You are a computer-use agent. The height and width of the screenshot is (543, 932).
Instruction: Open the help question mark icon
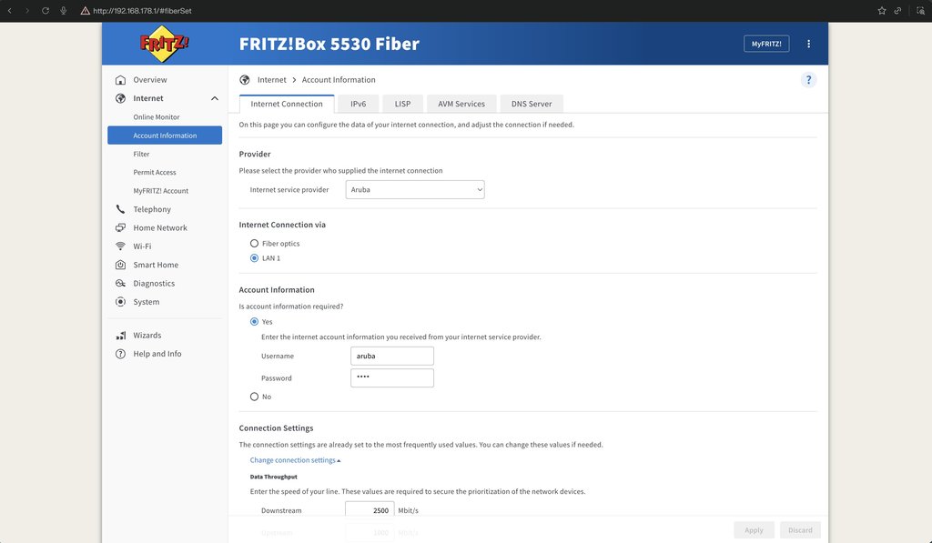(x=808, y=80)
